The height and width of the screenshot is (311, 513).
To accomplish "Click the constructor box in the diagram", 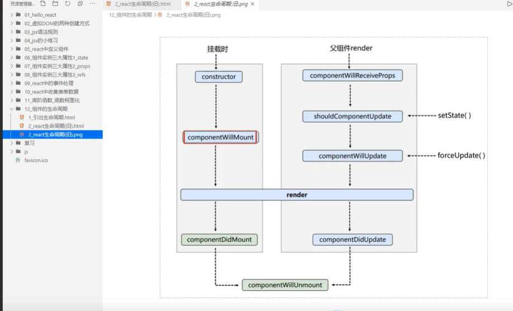I will coord(218,77).
